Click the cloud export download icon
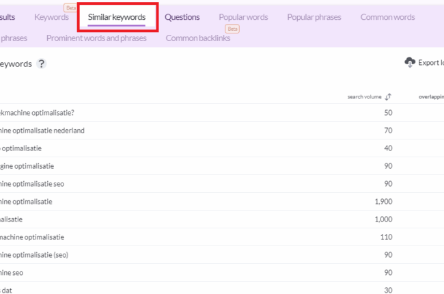 [x=410, y=62]
